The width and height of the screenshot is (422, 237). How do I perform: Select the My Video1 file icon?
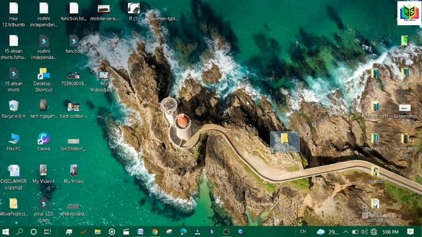tap(44, 171)
